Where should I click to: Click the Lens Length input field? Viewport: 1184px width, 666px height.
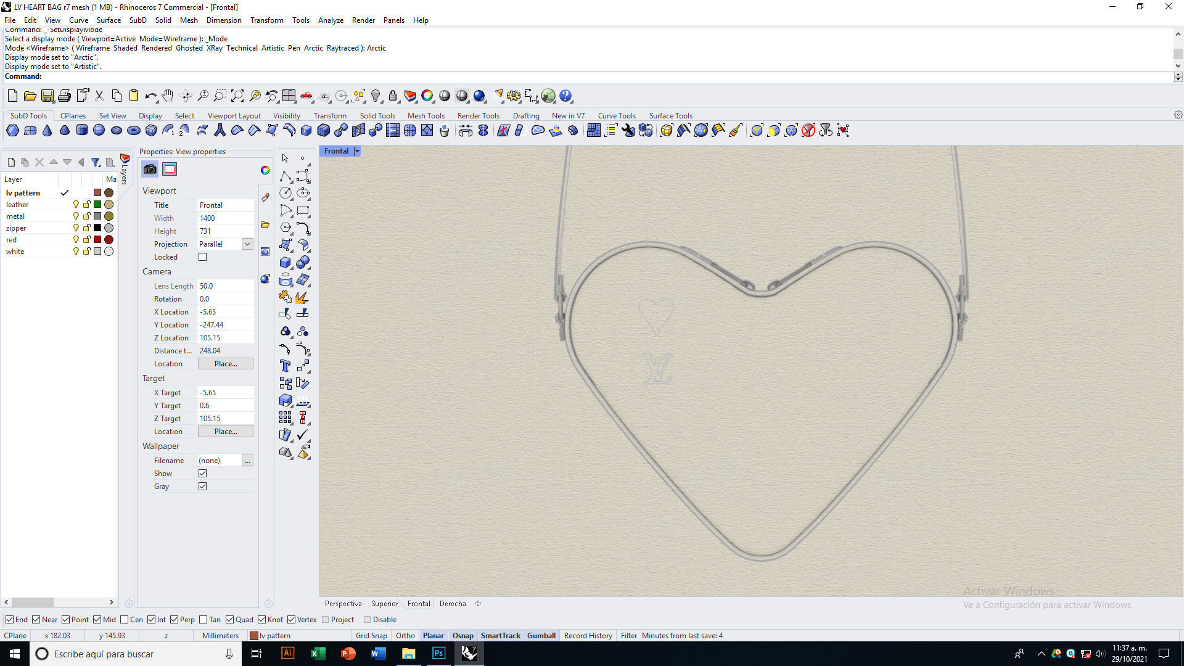225,286
